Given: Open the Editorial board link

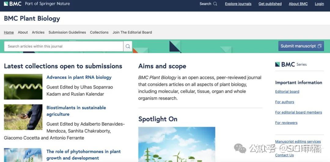Looking at the screenshot, I should tap(287, 92).
